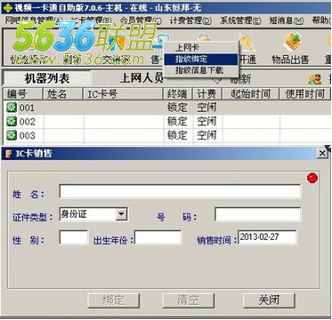Screen dimensions: 332x320
Task: Select the row numbered 003
Action: point(167,135)
